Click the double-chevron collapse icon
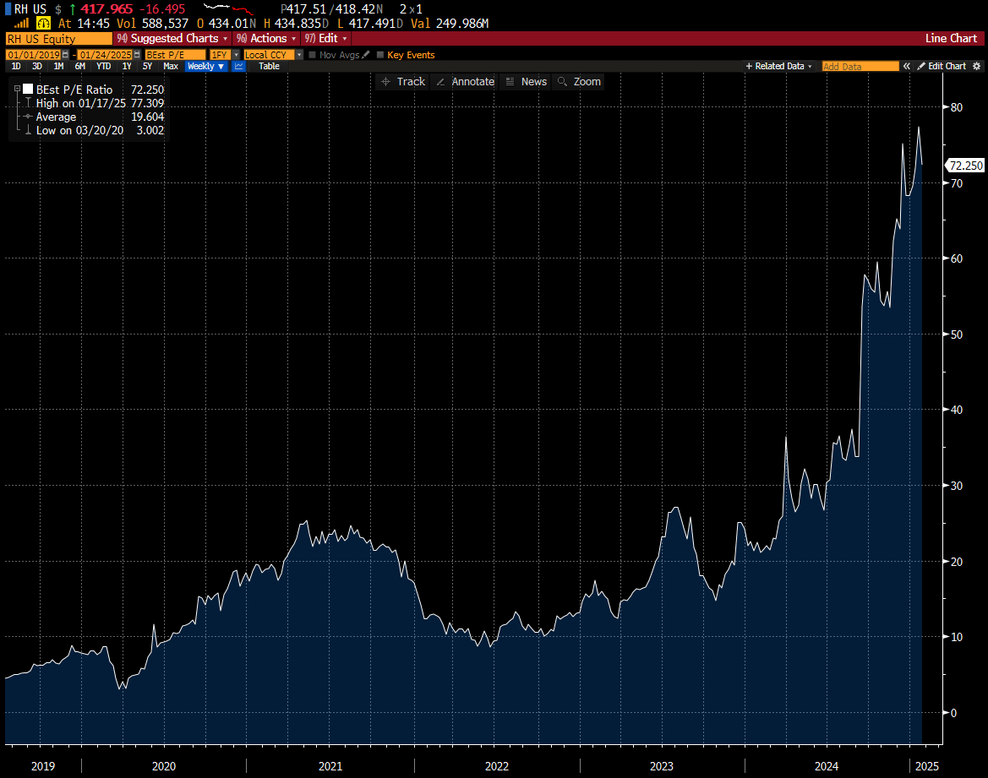Image resolution: width=988 pixels, height=778 pixels. click(907, 66)
